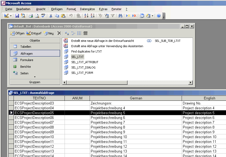
Task: Open Find with the binoculars icon
Action: coord(120,15)
